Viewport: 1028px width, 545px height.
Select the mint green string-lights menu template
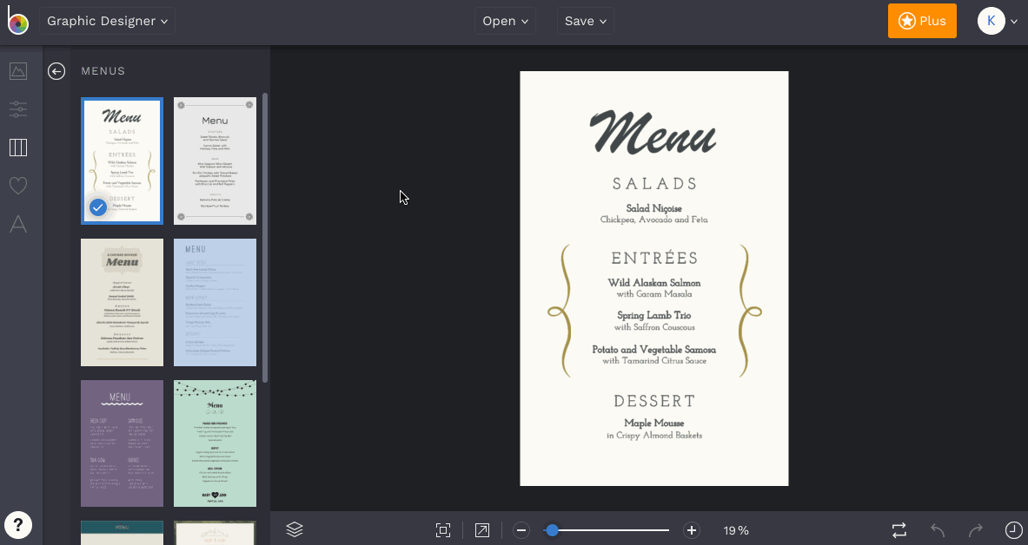pyautogui.click(x=215, y=443)
